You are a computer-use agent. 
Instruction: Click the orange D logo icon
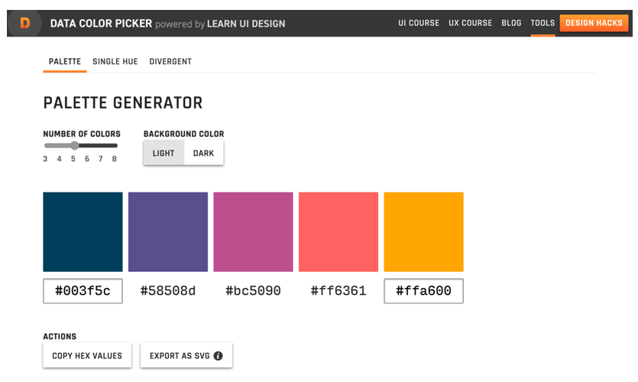pyautogui.click(x=25, y=24)
